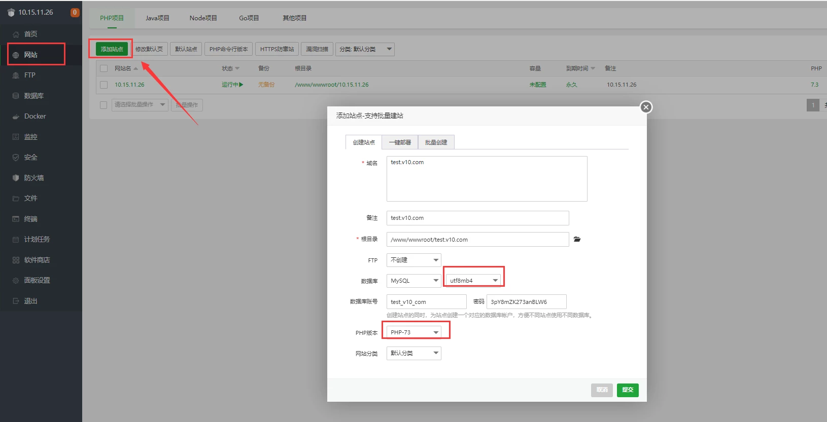Tick the checkbox for site 10.15.11.26
827x422 pixels.
point(104,85)
